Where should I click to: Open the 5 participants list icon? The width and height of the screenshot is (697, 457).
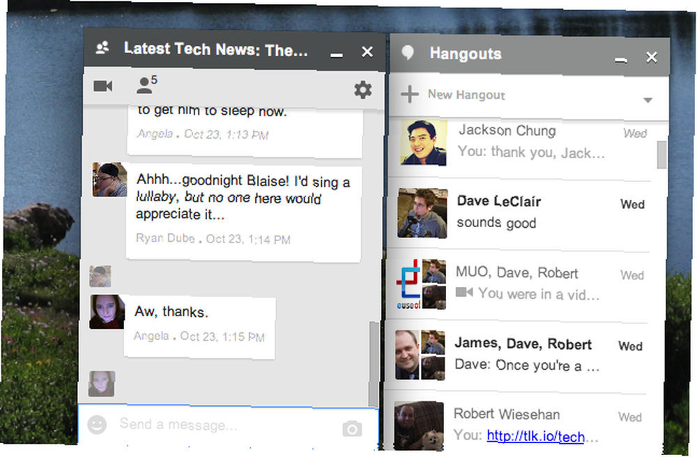pyautogui.click(x=146, y=84)
